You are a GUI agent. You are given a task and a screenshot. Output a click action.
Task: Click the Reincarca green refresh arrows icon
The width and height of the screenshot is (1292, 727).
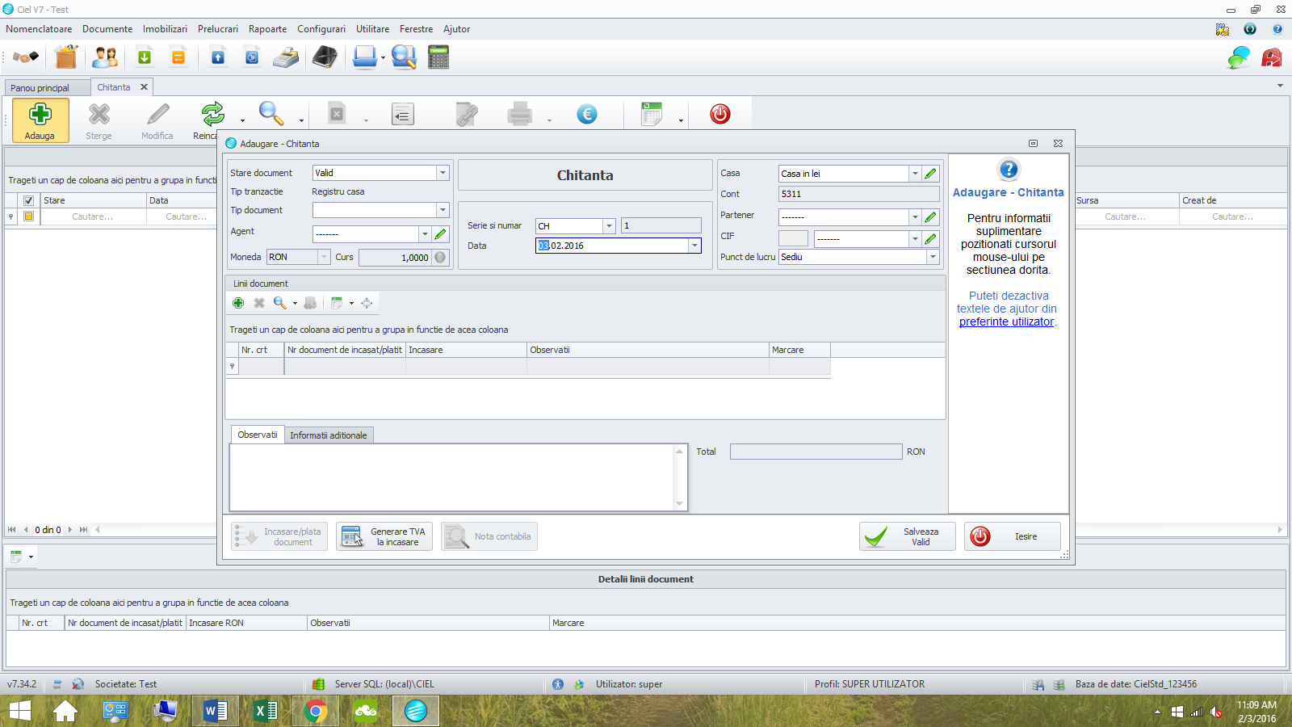click(213, 114)
